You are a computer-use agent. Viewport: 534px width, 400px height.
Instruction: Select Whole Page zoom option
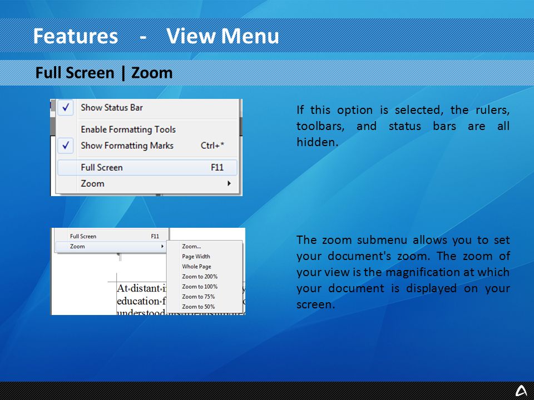coord(196,267)
